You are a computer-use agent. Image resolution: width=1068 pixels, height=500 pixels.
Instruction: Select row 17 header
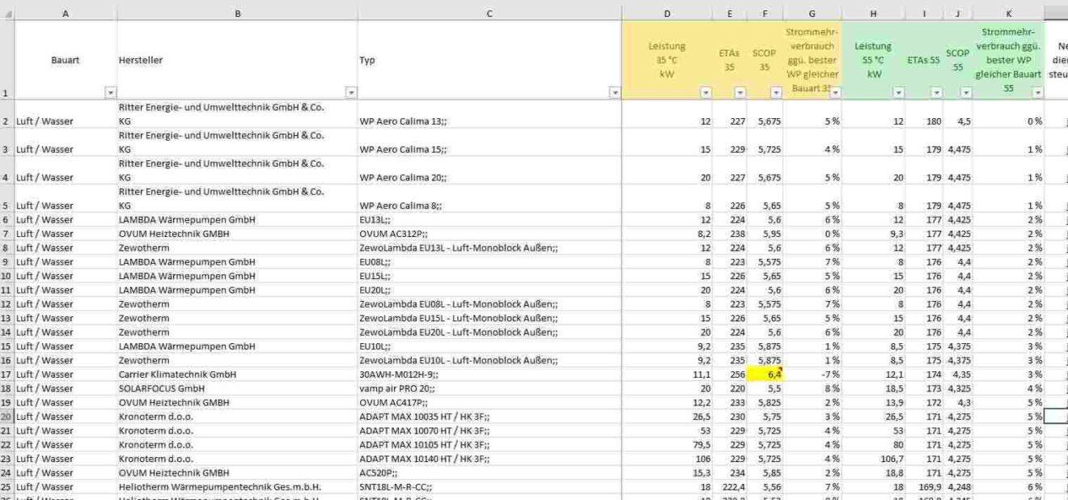(6, 375)
